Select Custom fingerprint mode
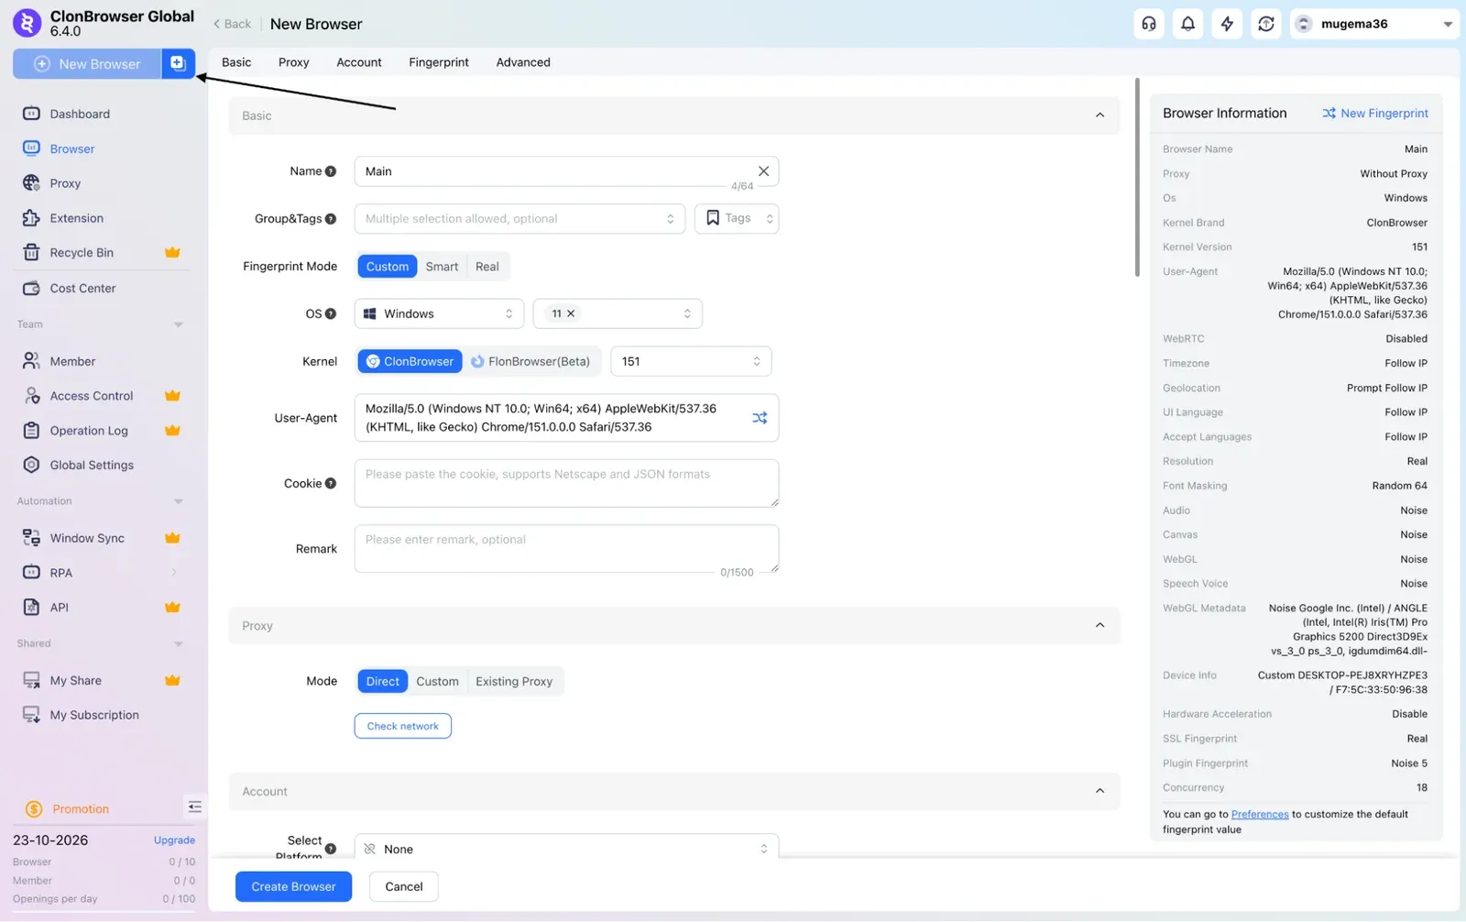Screen dimensions: 1466x922 (x=388, y=267)
